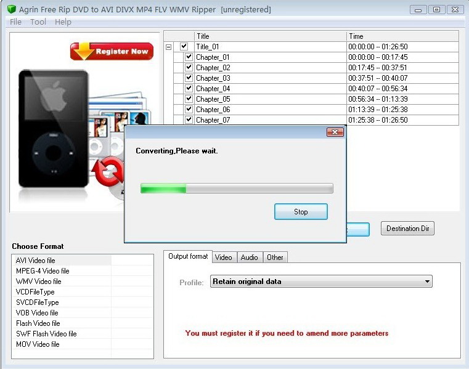Select the Chapter_03 row label
The image size is (469, 369).
(x=213, y=78)
